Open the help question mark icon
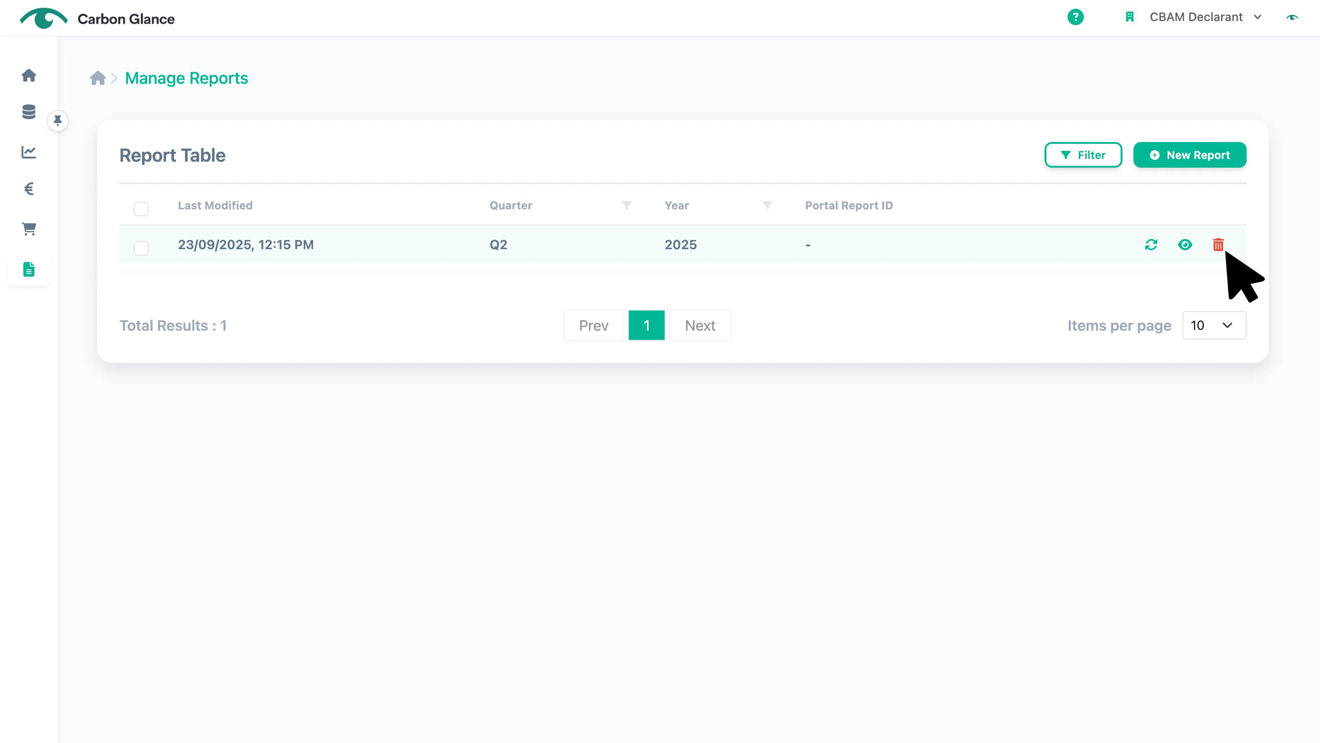The height and width of the screenshot is (743, 1320). click(x=1075, y=17)
